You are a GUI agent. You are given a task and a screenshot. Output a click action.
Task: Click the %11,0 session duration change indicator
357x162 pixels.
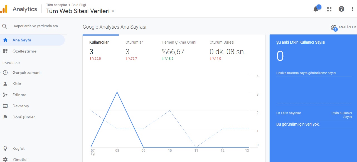click(215, 59)
